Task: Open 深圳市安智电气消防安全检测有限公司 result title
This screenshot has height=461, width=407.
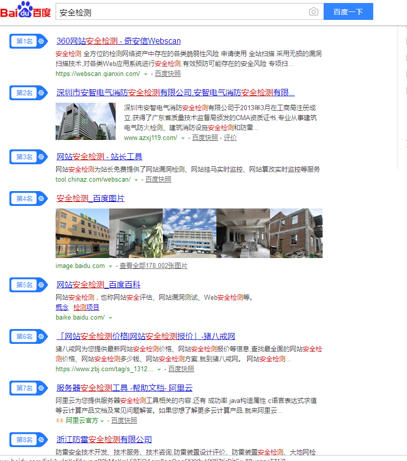Action: [x=176, y=93]
